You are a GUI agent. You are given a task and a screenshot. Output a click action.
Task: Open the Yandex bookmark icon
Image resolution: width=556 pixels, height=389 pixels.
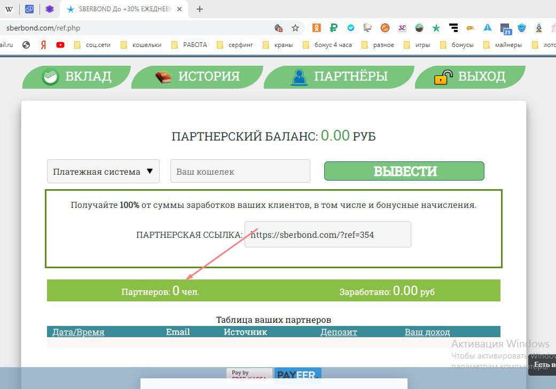(43, 45)
